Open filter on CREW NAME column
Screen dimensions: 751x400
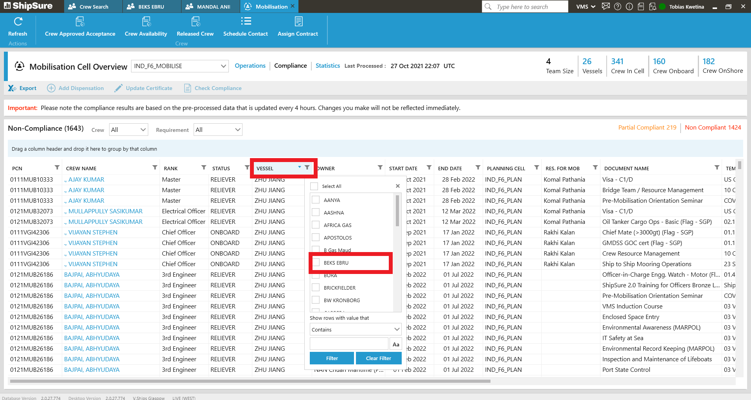155,168
